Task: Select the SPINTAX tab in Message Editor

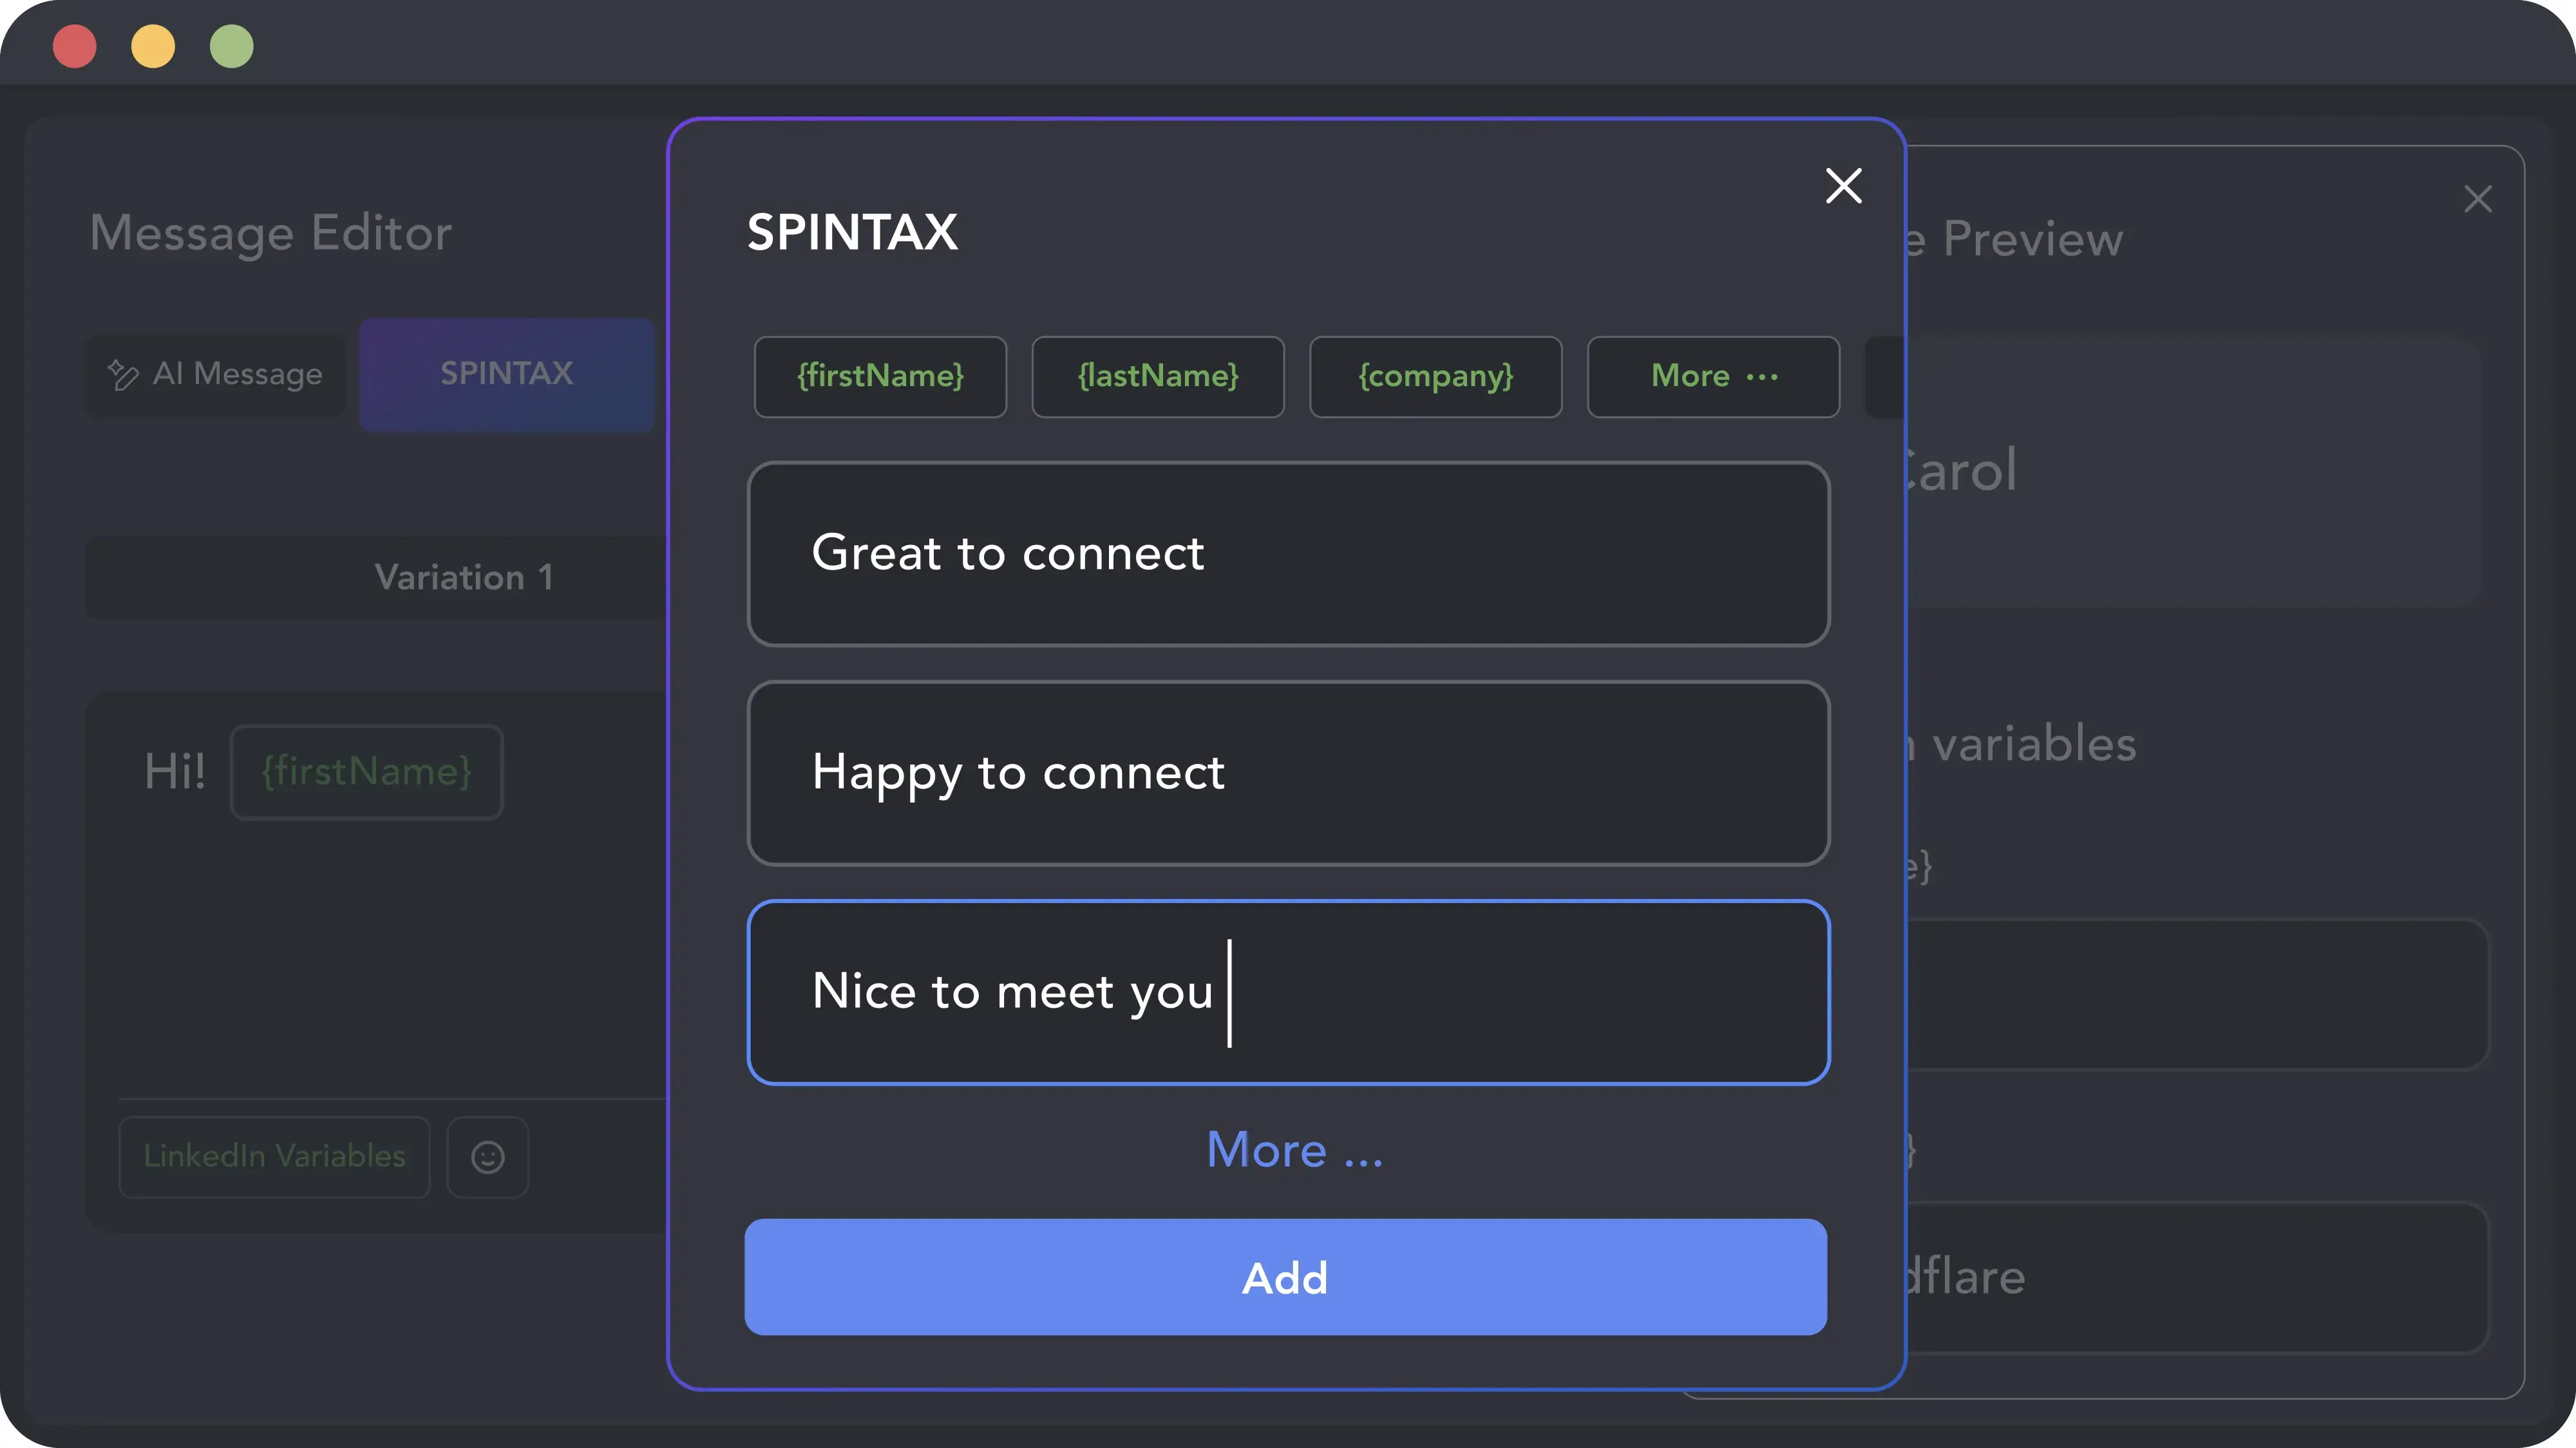Action: click(507, 374)
